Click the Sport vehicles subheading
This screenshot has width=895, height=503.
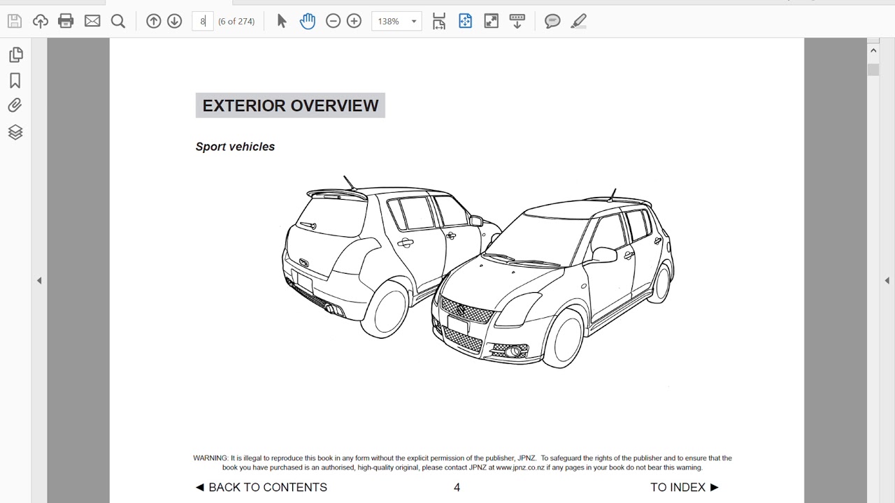pyautogui.click(x=235, y=147)
